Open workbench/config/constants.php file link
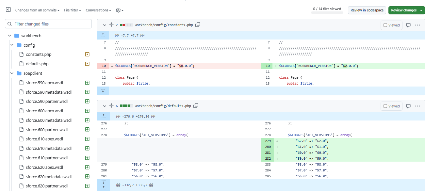426x192 pixels. point(164,25)
